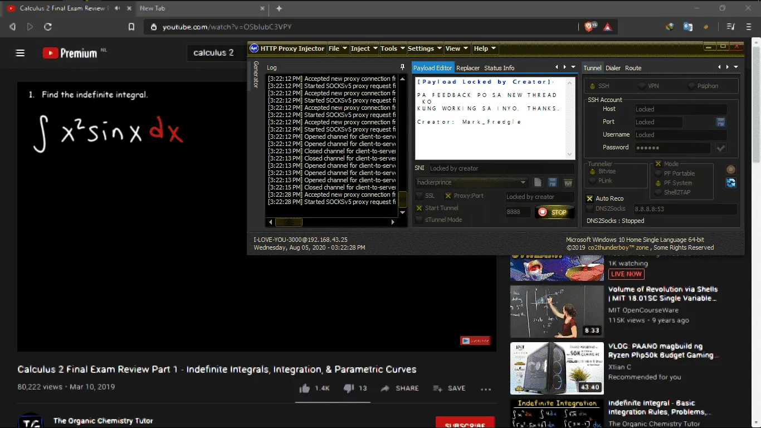The width and height of the screenshot is (761, 428).
Task: Switch to the Route tab
Action: [633, 68]
